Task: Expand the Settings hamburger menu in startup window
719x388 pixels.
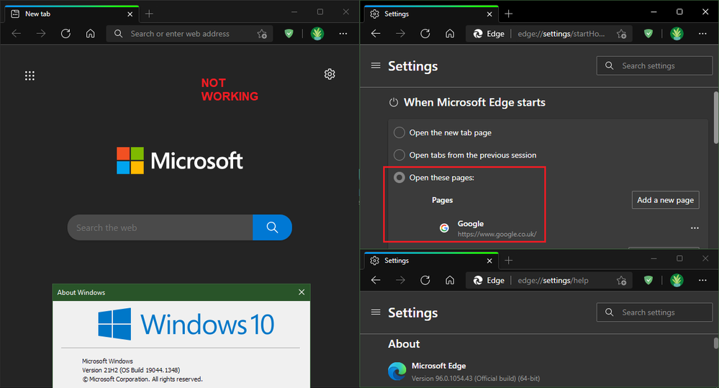Action: (376, 66)
